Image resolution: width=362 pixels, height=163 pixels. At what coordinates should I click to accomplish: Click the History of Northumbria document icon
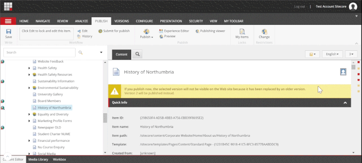point(116,72)
